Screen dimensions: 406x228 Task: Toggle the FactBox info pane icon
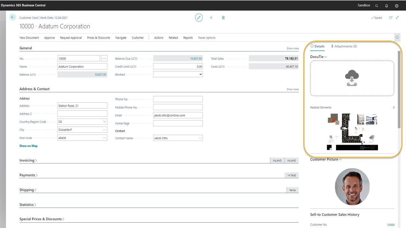click(x=397, y=37)
